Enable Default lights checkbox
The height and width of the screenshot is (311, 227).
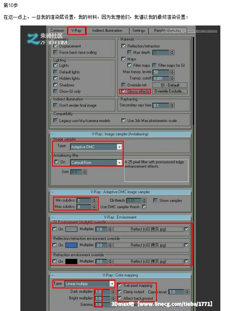pyautogui.click(x=56, y=72)
